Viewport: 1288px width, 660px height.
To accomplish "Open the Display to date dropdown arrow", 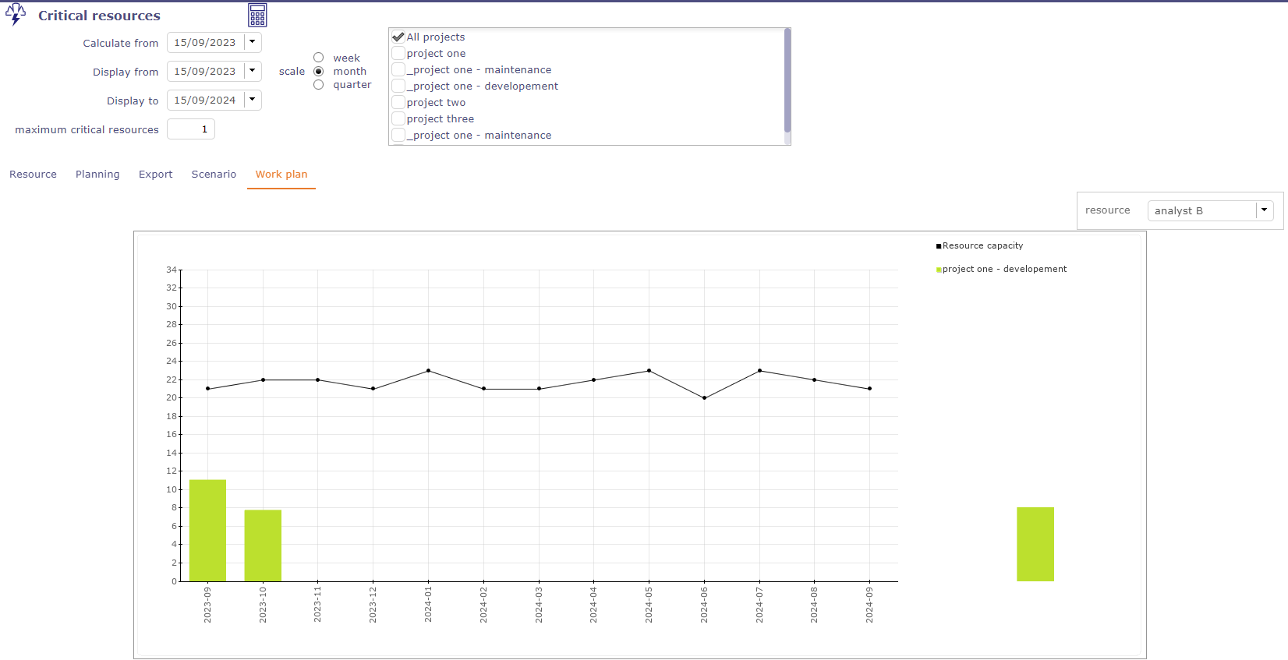I will [x=253, y=100].
